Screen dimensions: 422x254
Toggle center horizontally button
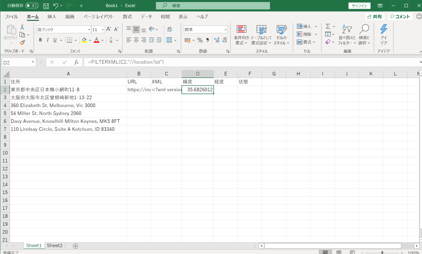coord(136,40)
